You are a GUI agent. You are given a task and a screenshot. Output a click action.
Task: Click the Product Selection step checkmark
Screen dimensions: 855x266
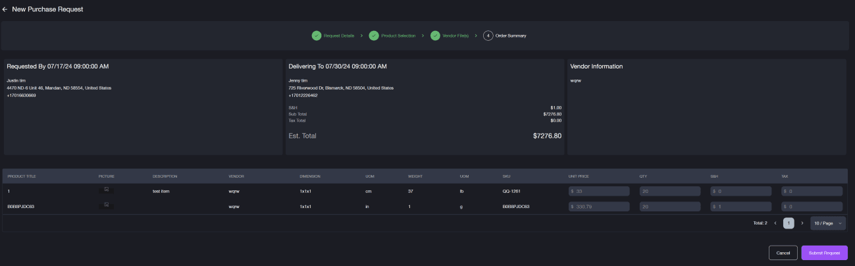374,36
